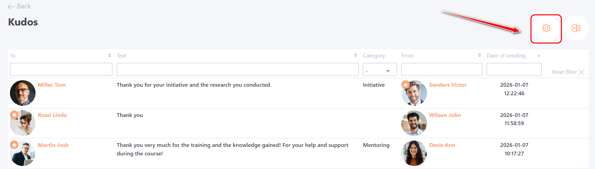Click Miller Tom's avatar photo
Viewport: 595px width, 169px height.
(23, 93)
